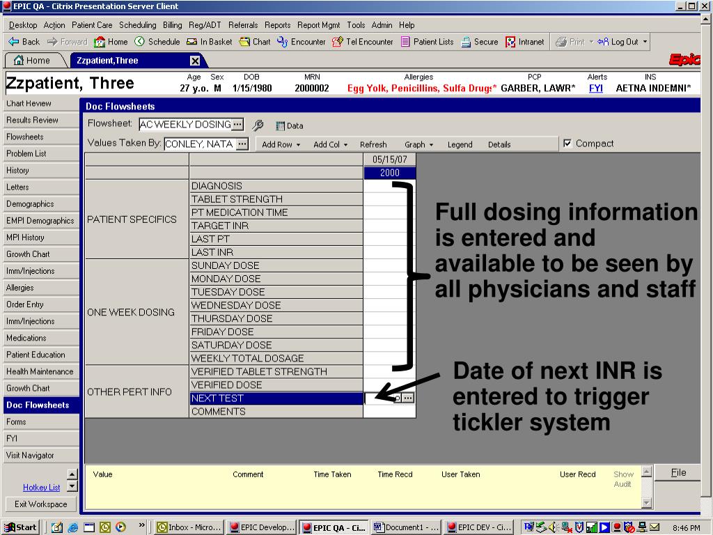Start an Encounter via the stethoscope icon
Viewport: 713px width, 535px height.
[x=283, y=42]
